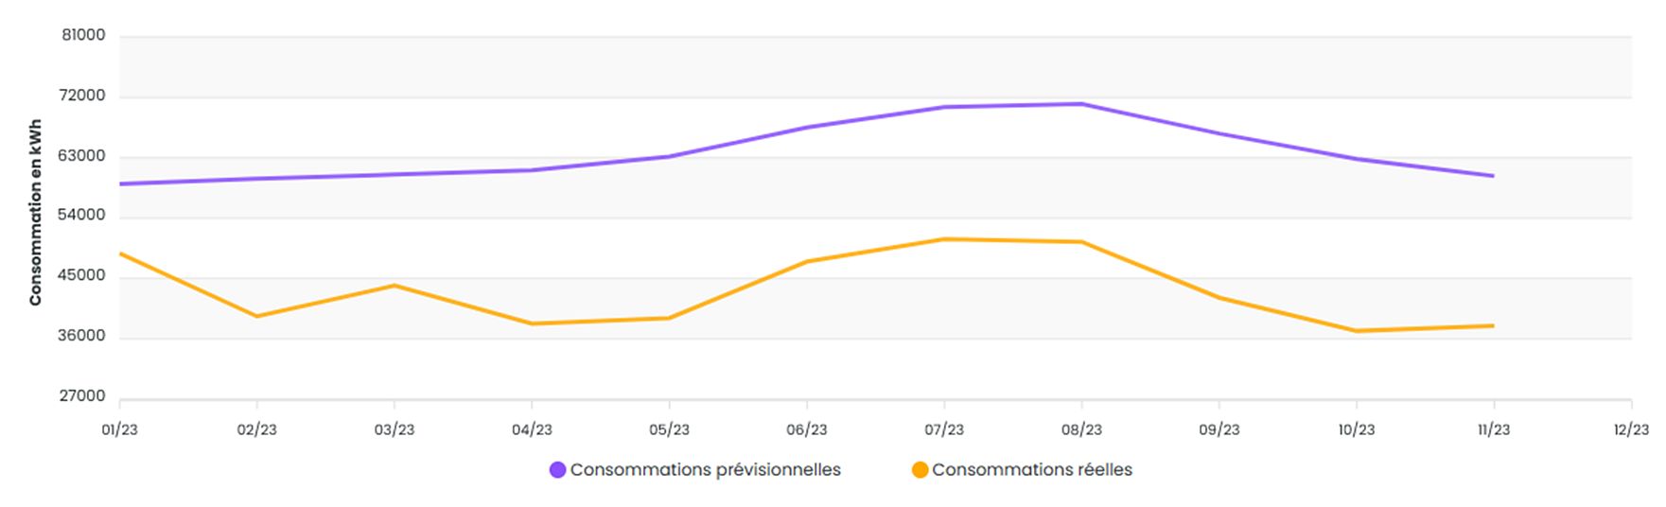Click the orange line point at 01/23
1666x507 pixels.
point(121,253)
